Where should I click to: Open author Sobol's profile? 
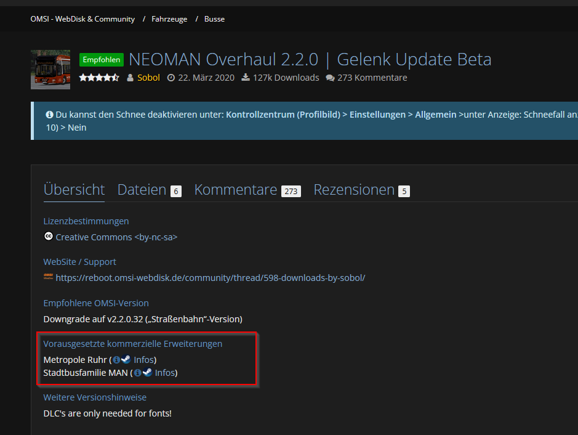[148, 78]
